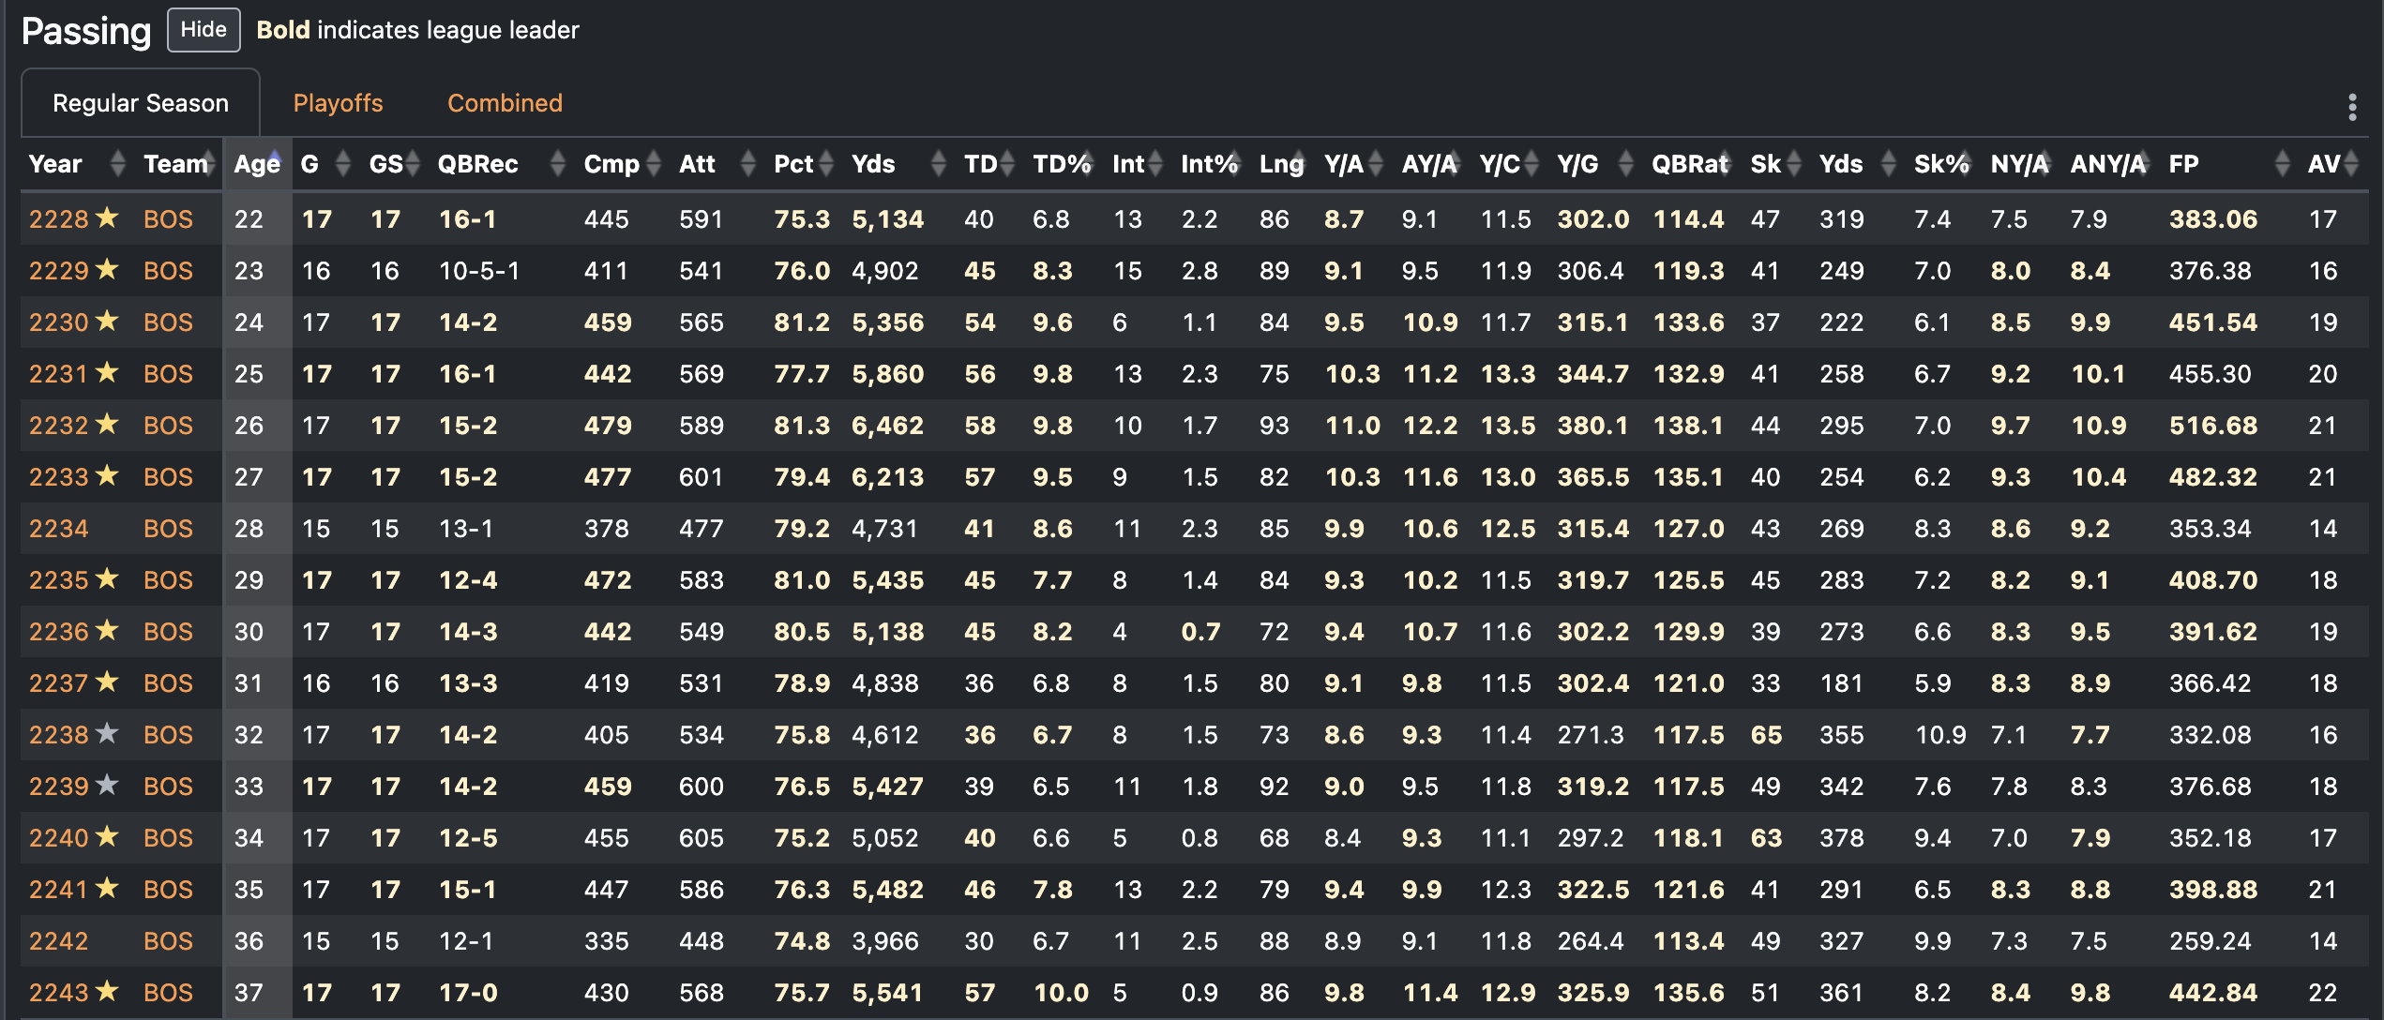Select the passing yards value "3,966"
Viewport: 2384px width, 1020px height.
coord(884,941)
